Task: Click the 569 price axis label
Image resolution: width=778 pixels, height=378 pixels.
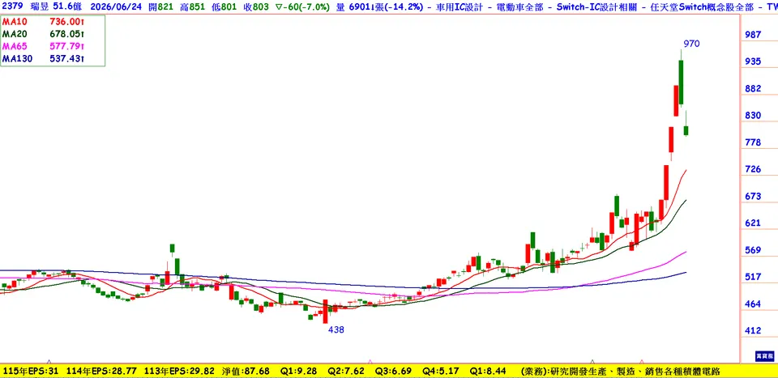Action: point(753,250)
